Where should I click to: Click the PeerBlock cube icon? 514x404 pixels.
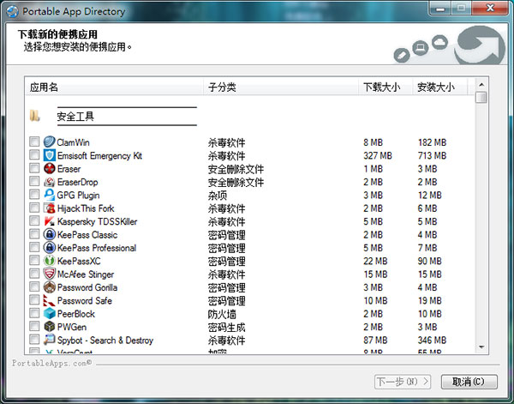pos(50,314)
